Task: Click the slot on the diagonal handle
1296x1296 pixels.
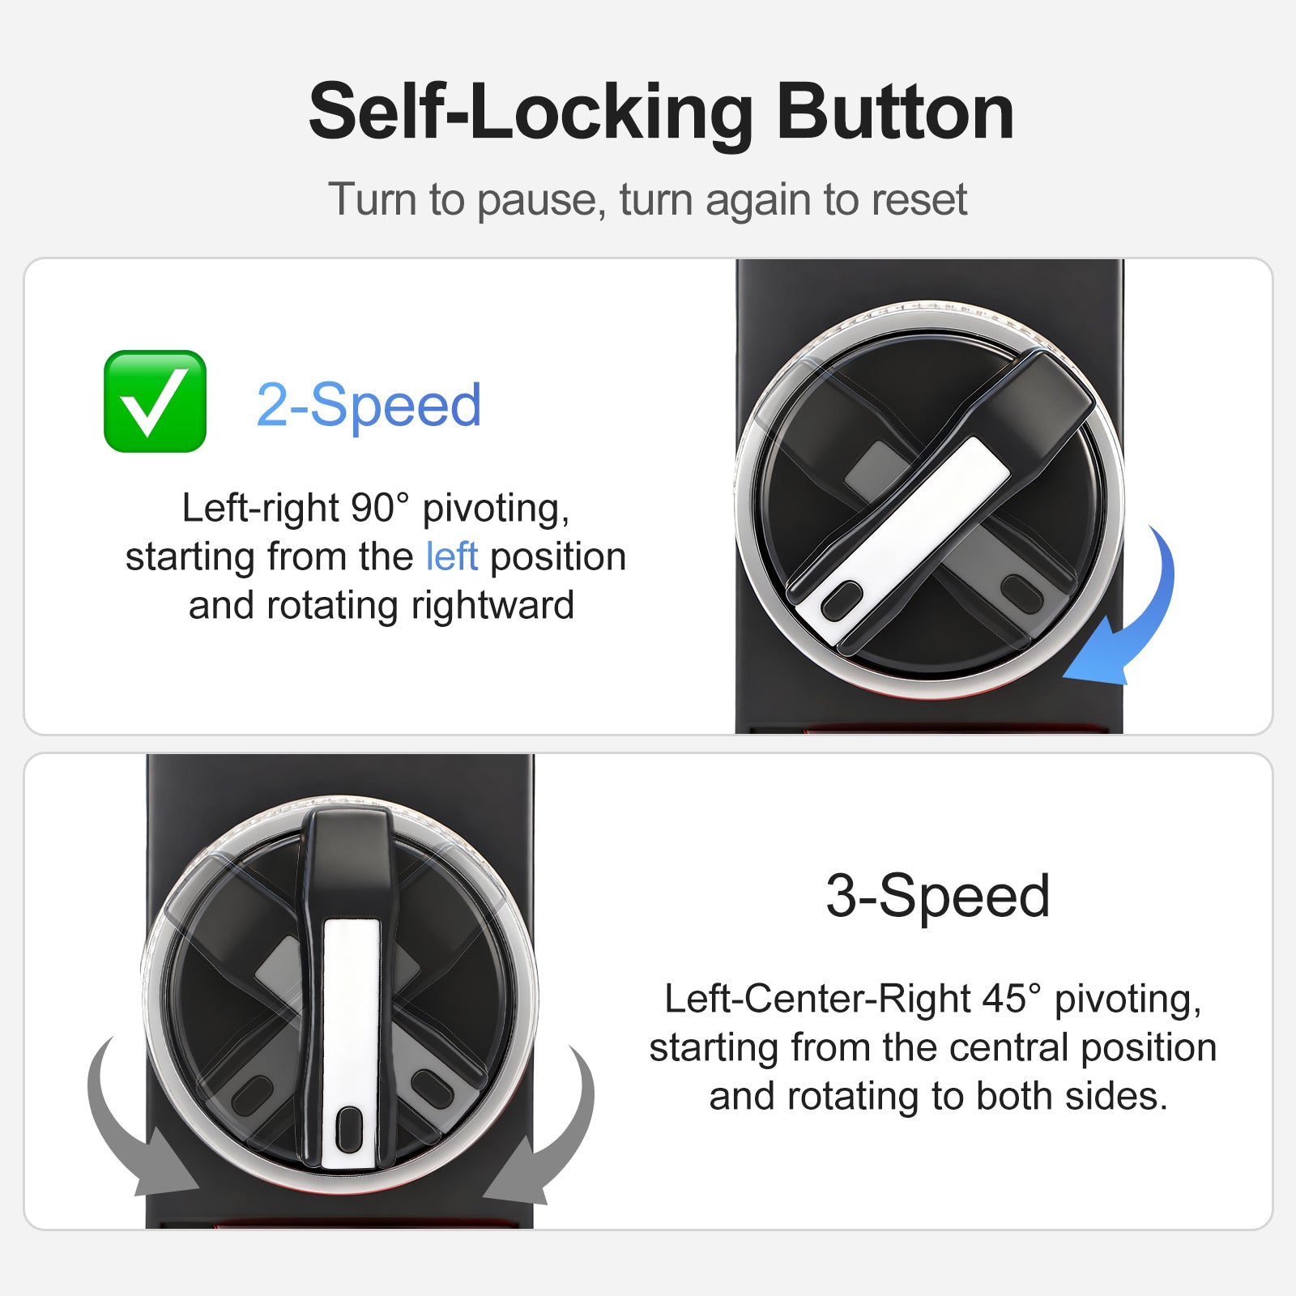Action: point(842,599)
